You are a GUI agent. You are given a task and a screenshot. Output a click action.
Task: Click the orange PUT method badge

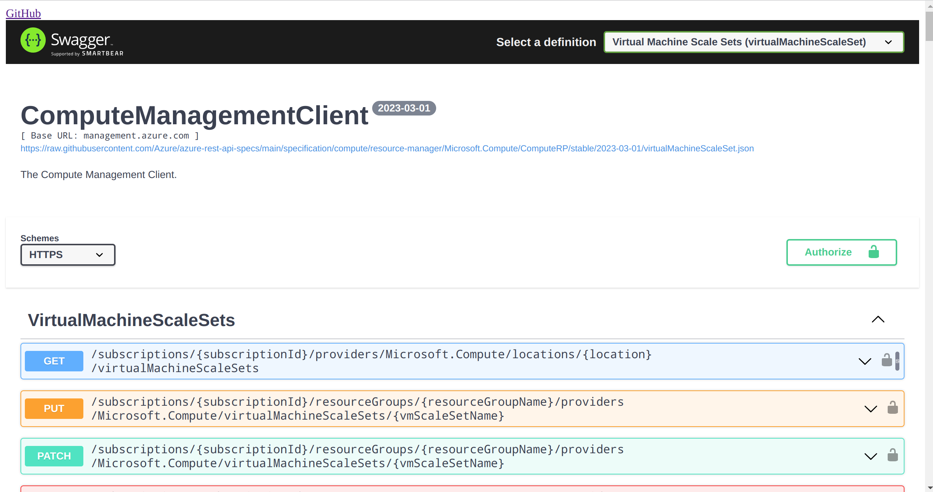pyautogui.click(x=54, y=409)
